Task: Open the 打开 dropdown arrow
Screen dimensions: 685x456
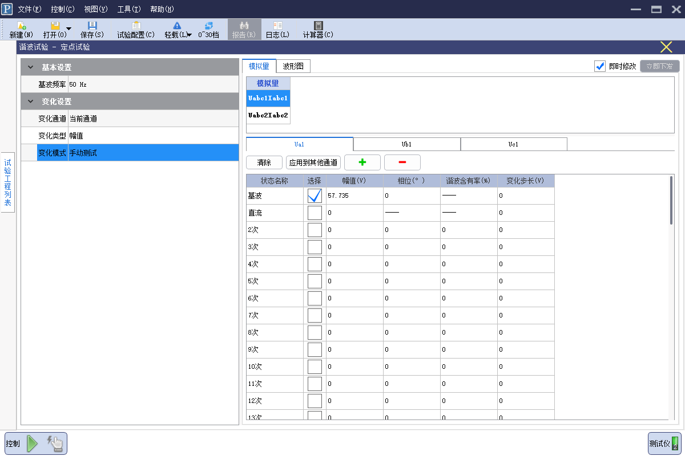Action: coord(68,28)
